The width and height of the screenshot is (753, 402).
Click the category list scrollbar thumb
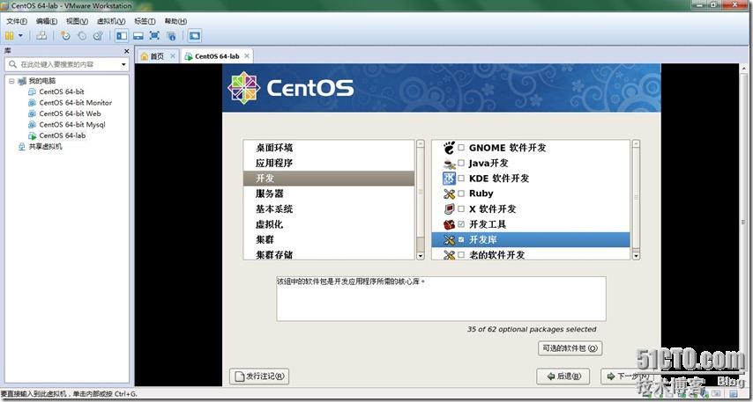[421, 192]
